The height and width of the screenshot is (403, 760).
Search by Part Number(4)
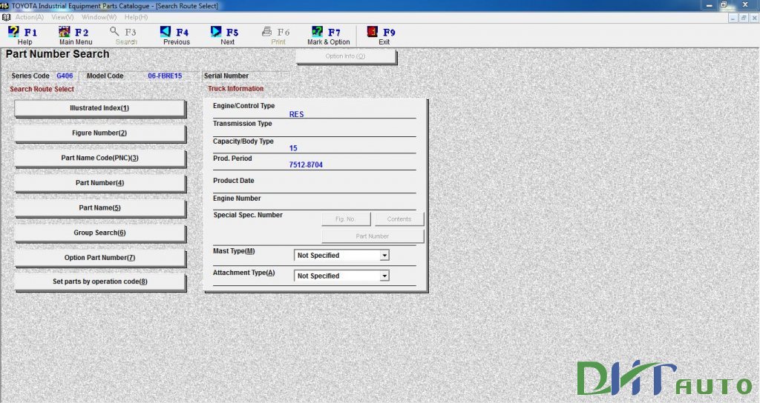tap(99, 183)
